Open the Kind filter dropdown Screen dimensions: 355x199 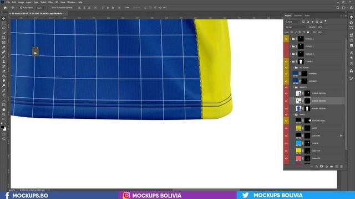pos(292,22)
